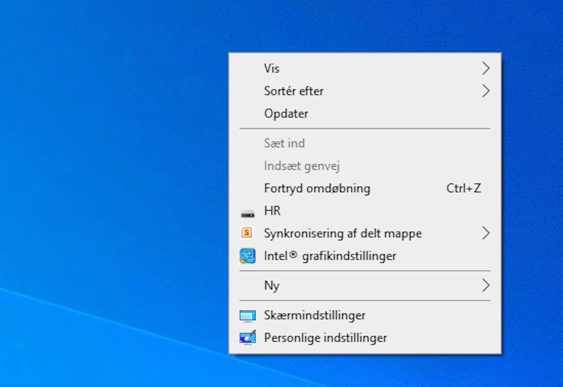Expand the Sortér efter submenu arrow
This screenshot has height=387, width=563.
(x=486, y=91)
